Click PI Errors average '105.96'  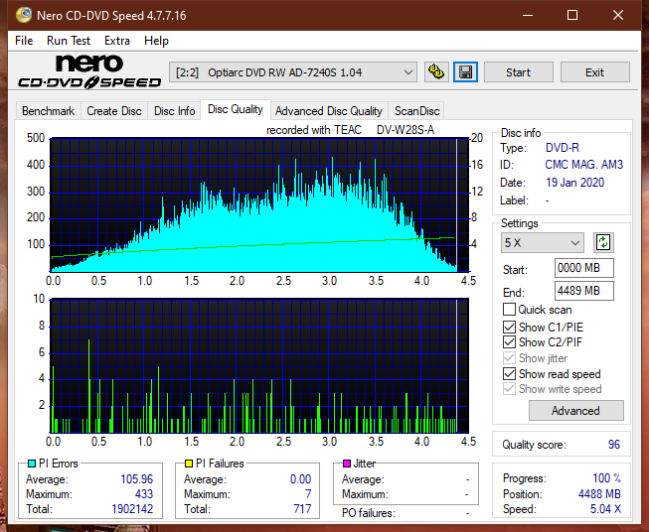[136, 479]
